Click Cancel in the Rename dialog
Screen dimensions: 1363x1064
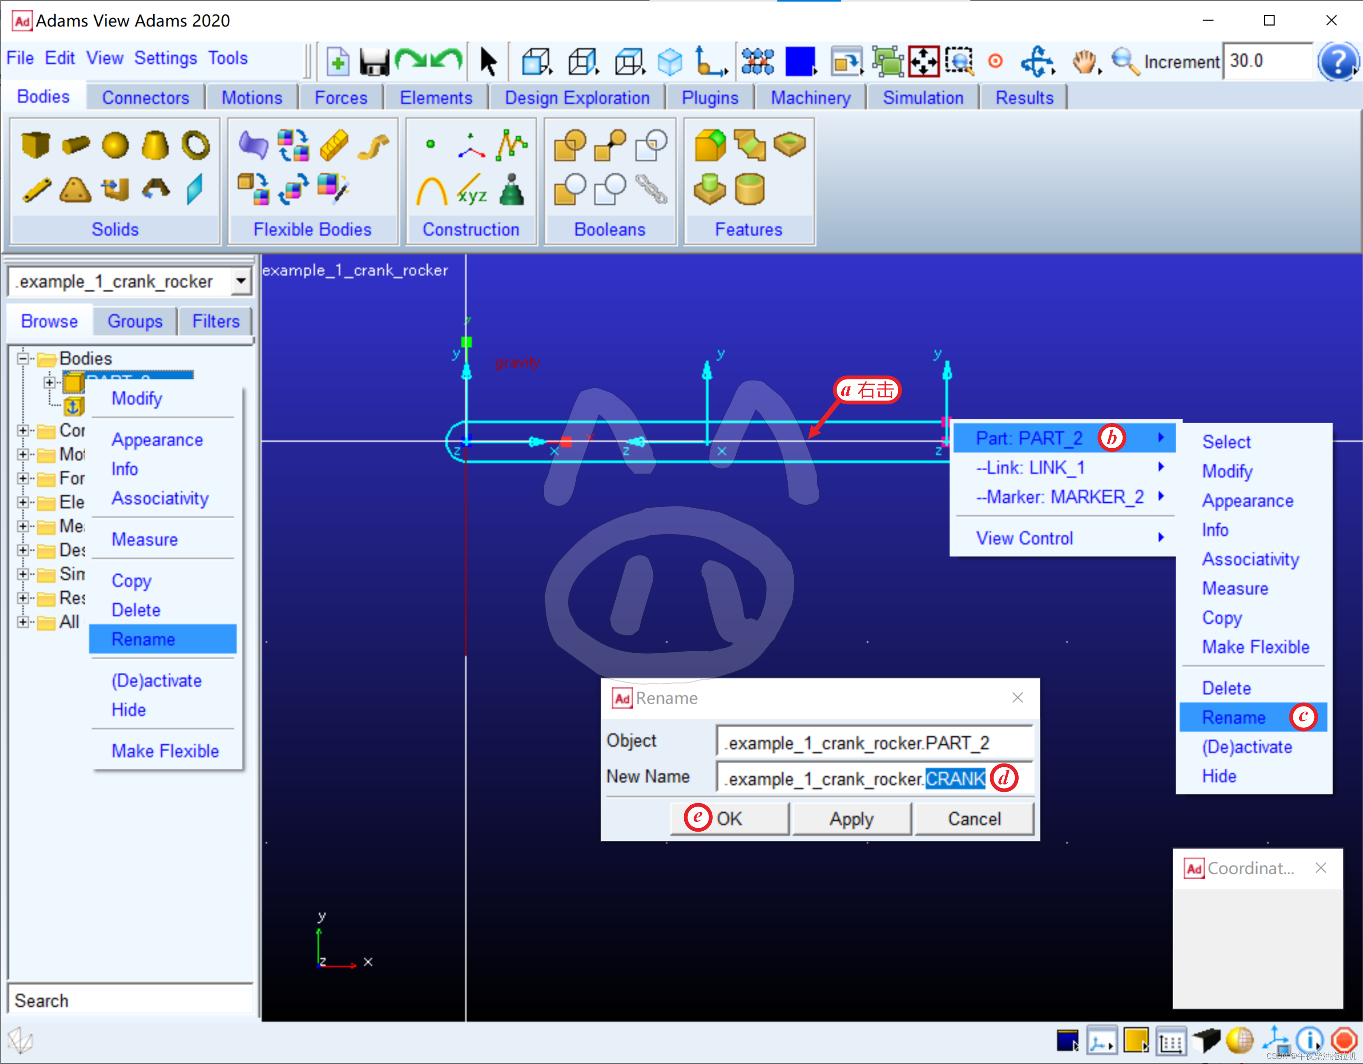coord(974,818)
